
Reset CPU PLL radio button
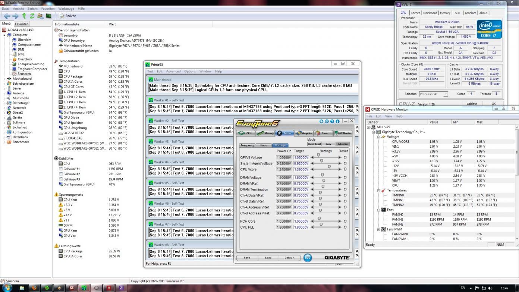pos(345,227)
